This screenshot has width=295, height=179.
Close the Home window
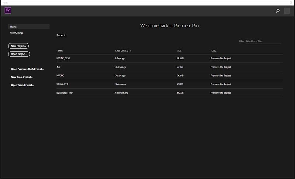[291, 3]
